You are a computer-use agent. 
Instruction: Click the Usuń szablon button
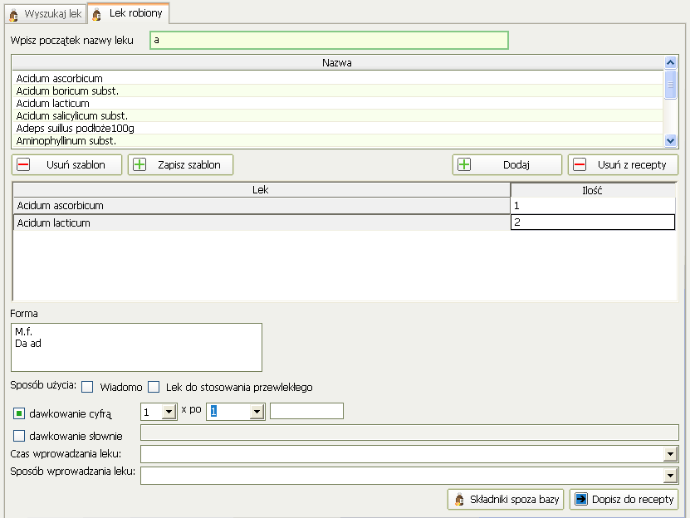pos(66,164)
